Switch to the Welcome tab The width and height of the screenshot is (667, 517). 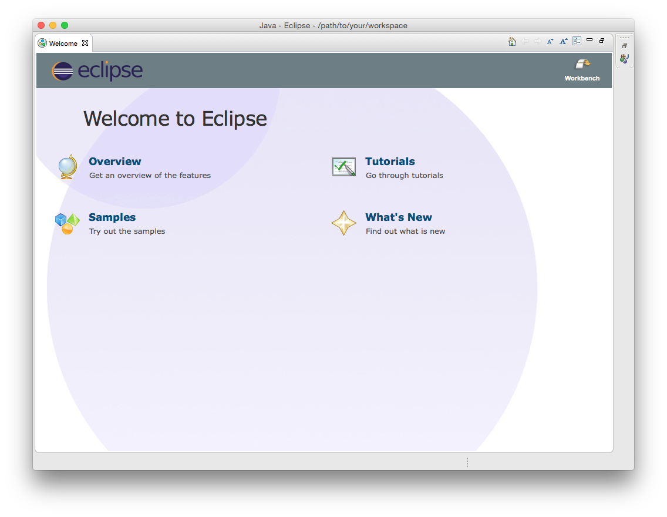click(60, 43)
